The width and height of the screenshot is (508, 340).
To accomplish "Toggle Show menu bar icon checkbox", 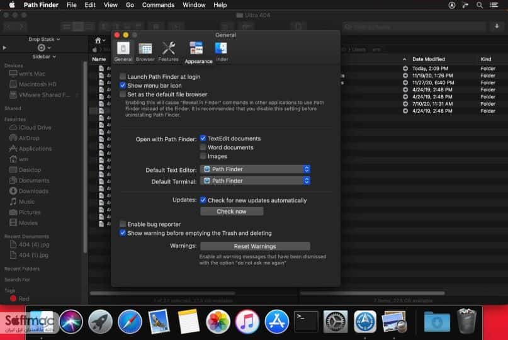I will point(123,85).
